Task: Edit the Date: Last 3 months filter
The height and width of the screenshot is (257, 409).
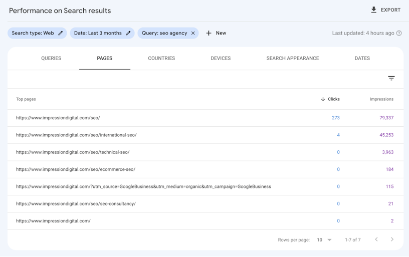Action: click(x=128, y=33)
